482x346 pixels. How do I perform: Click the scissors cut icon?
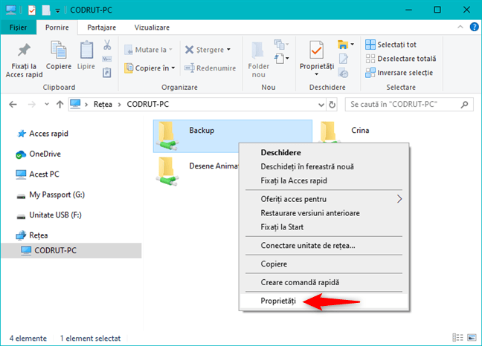[x=107, y=45]
